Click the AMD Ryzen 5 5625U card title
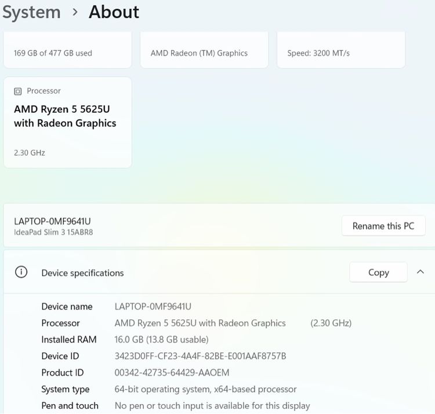The width and height of the screenshot is (435, 414). tap(65, 116)
